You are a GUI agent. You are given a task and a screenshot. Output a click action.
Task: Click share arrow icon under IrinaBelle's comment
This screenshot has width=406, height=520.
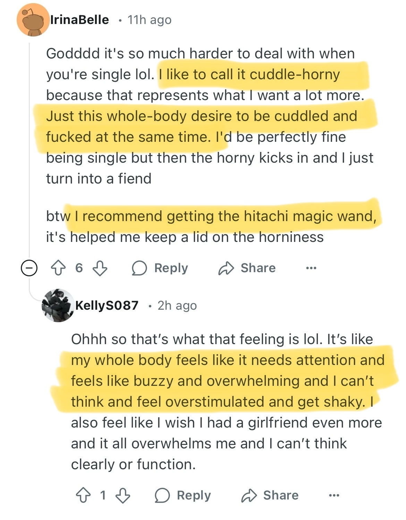point(226,268)
